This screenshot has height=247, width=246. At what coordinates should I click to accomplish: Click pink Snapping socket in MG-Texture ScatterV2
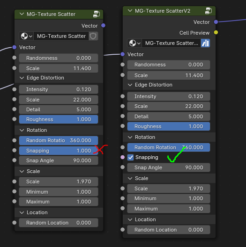pyautogui.click(x=123, y=157)
